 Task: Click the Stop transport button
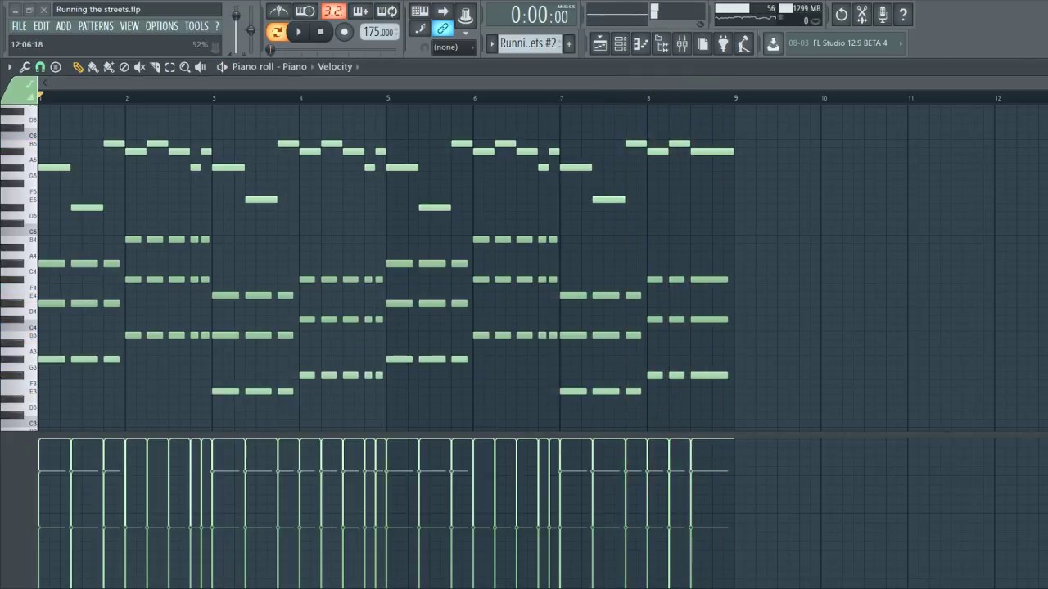(321, 32)
